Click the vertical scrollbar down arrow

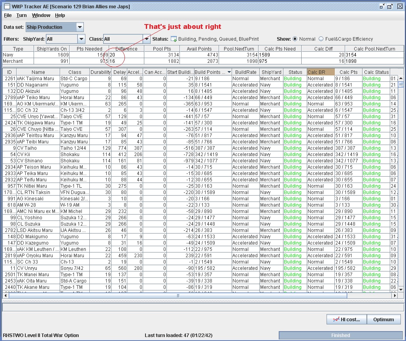(x=401, y=290)
